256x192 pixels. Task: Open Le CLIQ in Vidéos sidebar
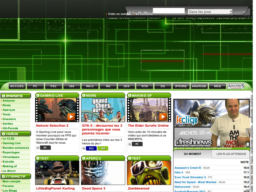(x=8, y=139)
